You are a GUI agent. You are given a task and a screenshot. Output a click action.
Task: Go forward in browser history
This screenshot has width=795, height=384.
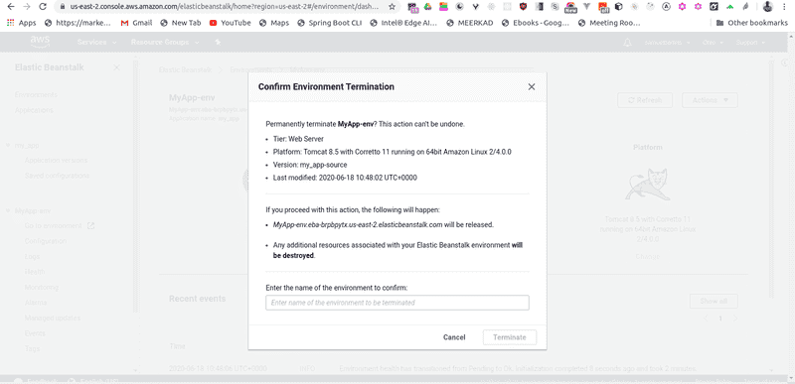(x=27, y=7)
